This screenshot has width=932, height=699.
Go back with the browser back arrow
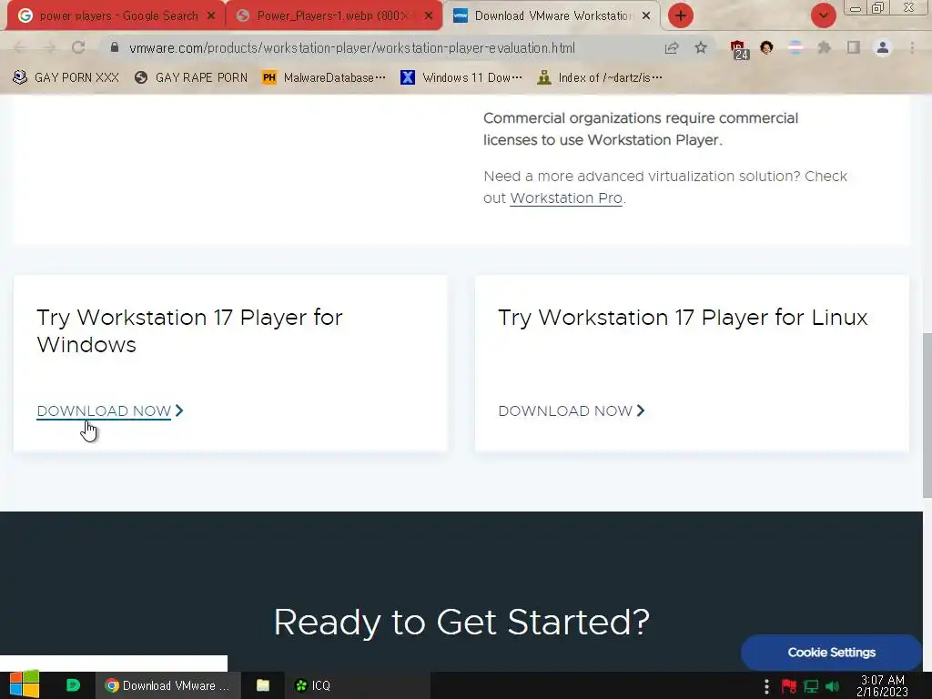tap(20, 48)
